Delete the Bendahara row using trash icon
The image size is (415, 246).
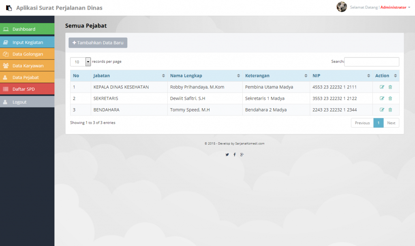pos(390,110)
